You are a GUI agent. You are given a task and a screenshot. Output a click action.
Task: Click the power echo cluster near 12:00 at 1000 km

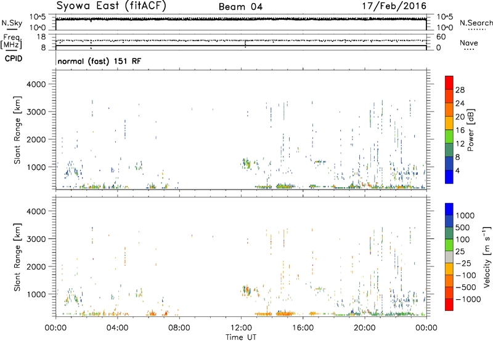(x=247, y=163)
